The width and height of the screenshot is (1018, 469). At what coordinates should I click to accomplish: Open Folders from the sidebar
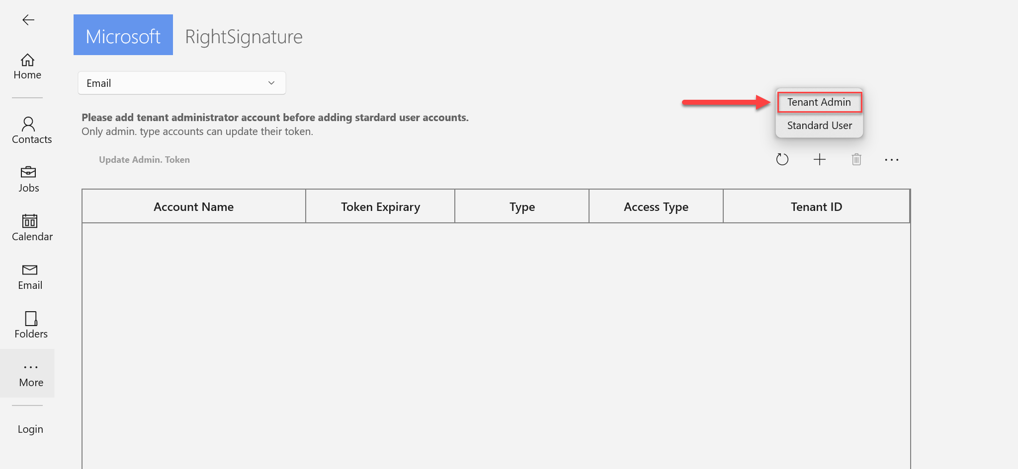tap(31, 325)
